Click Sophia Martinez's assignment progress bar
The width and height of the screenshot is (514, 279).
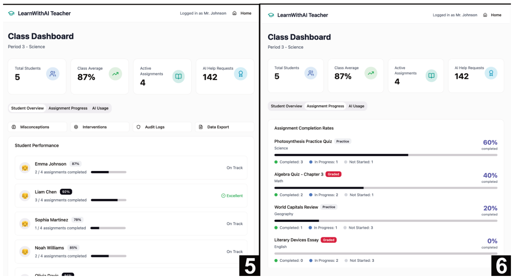coord(108,228)
